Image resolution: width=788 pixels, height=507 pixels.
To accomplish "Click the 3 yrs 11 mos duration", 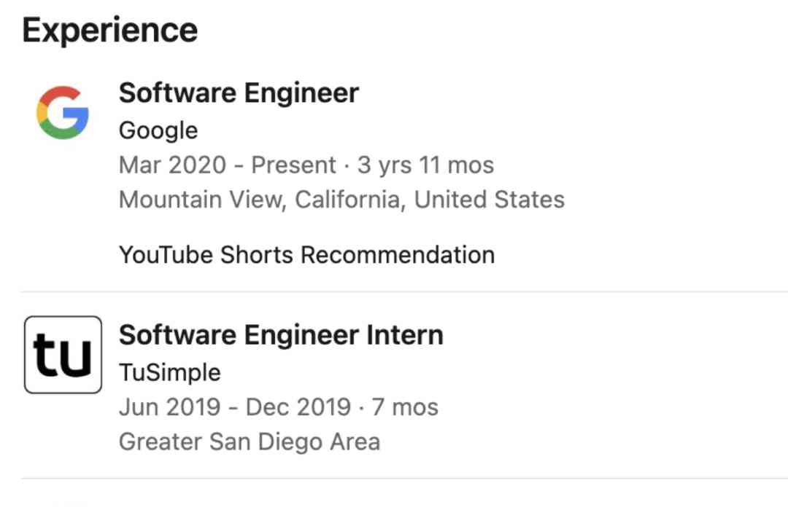I will [x=425, y=165].
